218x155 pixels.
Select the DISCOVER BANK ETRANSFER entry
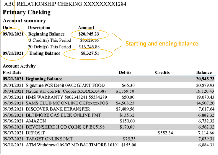tap(58, 109)
